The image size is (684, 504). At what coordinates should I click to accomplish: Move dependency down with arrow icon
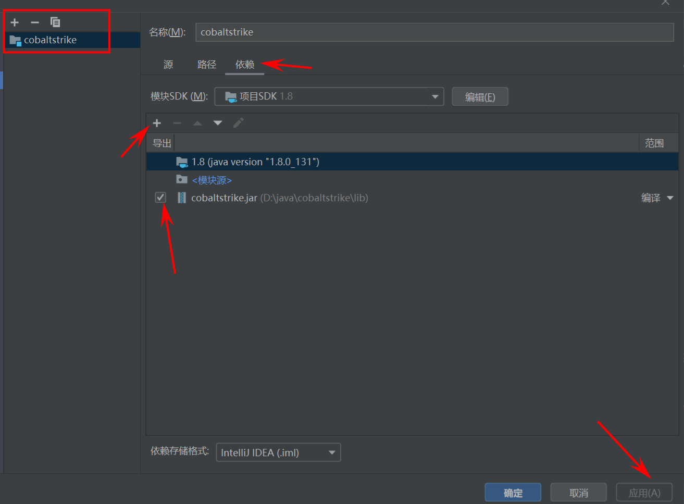(x=218, y=123)
